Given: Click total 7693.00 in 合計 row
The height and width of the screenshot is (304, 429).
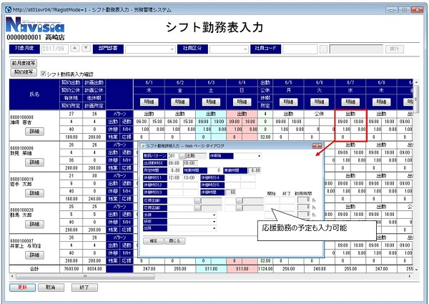Looking at the screenshot, I should 71,269.
